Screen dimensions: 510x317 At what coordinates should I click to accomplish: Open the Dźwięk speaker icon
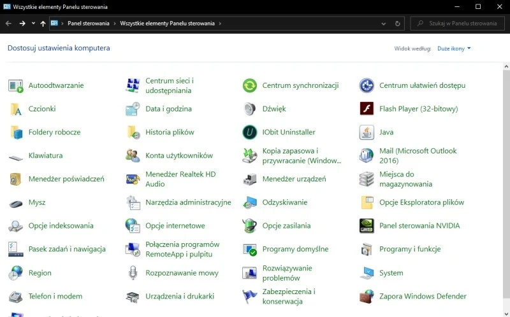click(250, 109)
